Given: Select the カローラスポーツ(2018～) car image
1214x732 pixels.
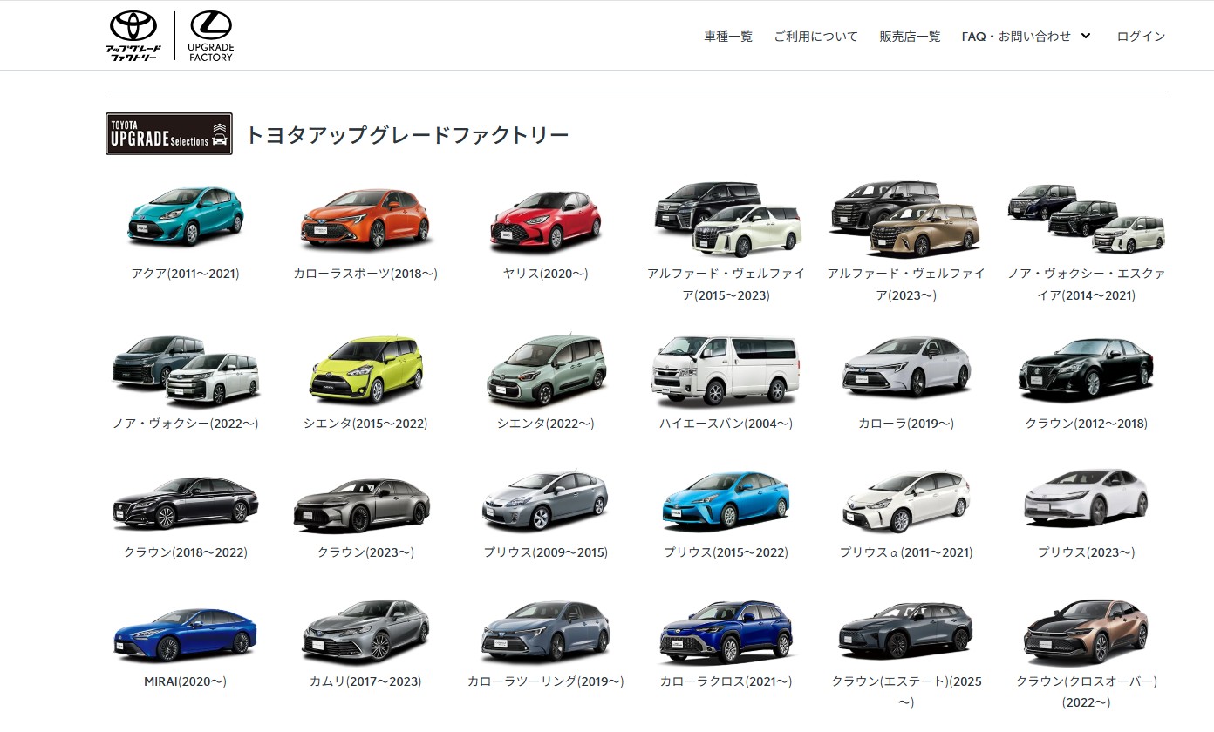Looking at the screenshot, I should click(x=365, y=218).
